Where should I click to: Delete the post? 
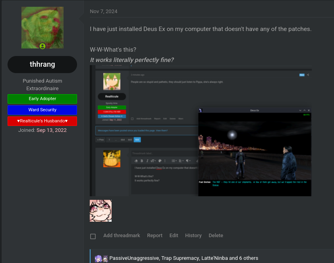(216, 236)
